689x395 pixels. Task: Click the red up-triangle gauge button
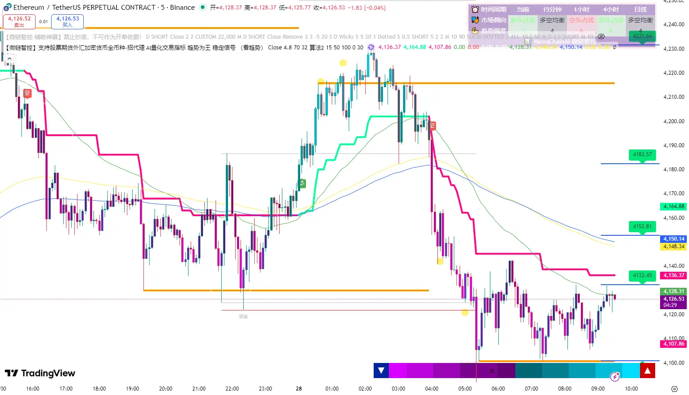(x=648, y=371)
